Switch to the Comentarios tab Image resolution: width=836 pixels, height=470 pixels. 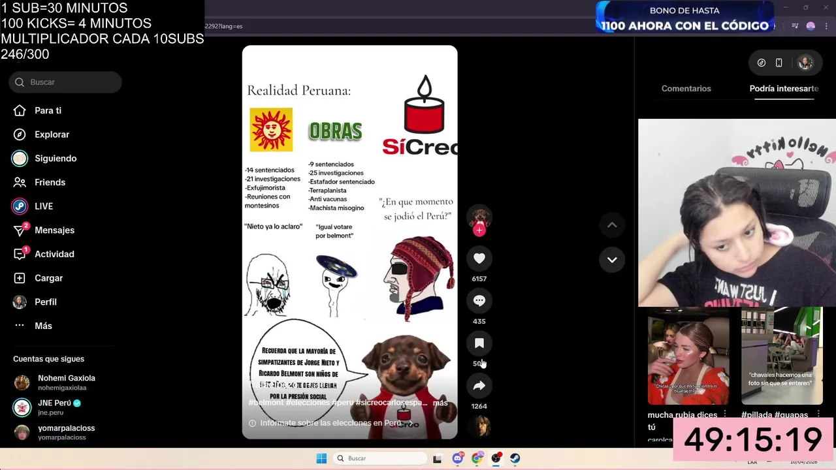pos(686,89)
